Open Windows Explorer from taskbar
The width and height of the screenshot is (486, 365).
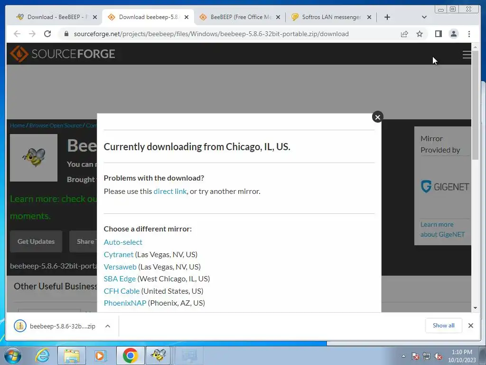[x=72, y=355]
